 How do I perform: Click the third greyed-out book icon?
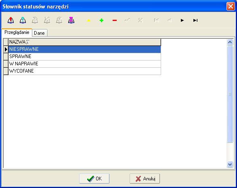[x=59, y=20]
